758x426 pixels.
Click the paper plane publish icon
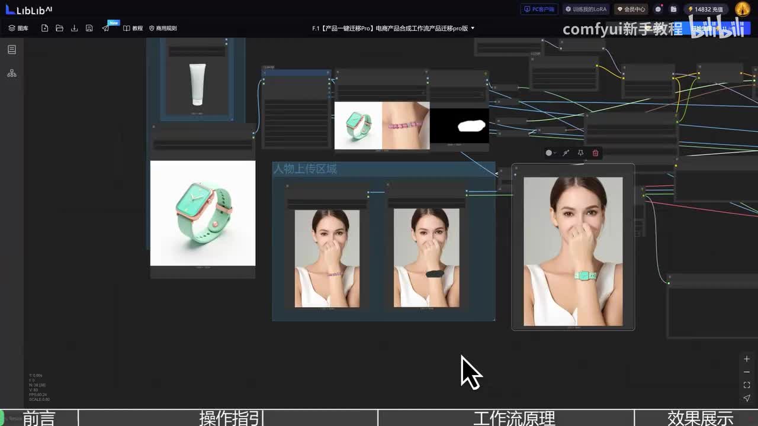coord(105,28)
